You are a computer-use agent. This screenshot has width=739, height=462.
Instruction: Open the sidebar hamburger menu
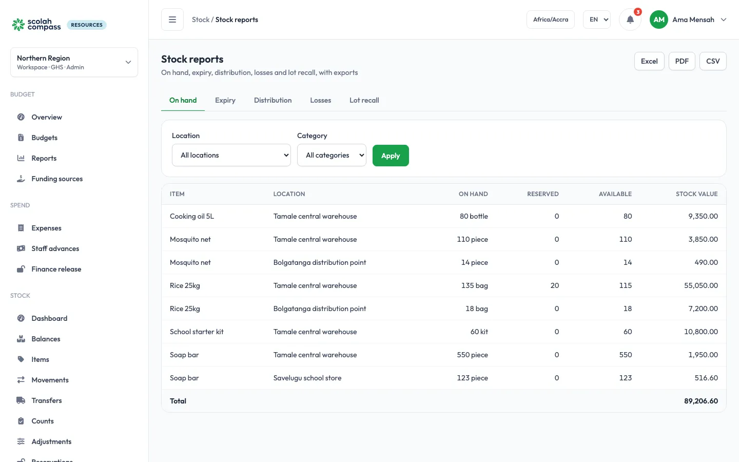tap(172, 20)
